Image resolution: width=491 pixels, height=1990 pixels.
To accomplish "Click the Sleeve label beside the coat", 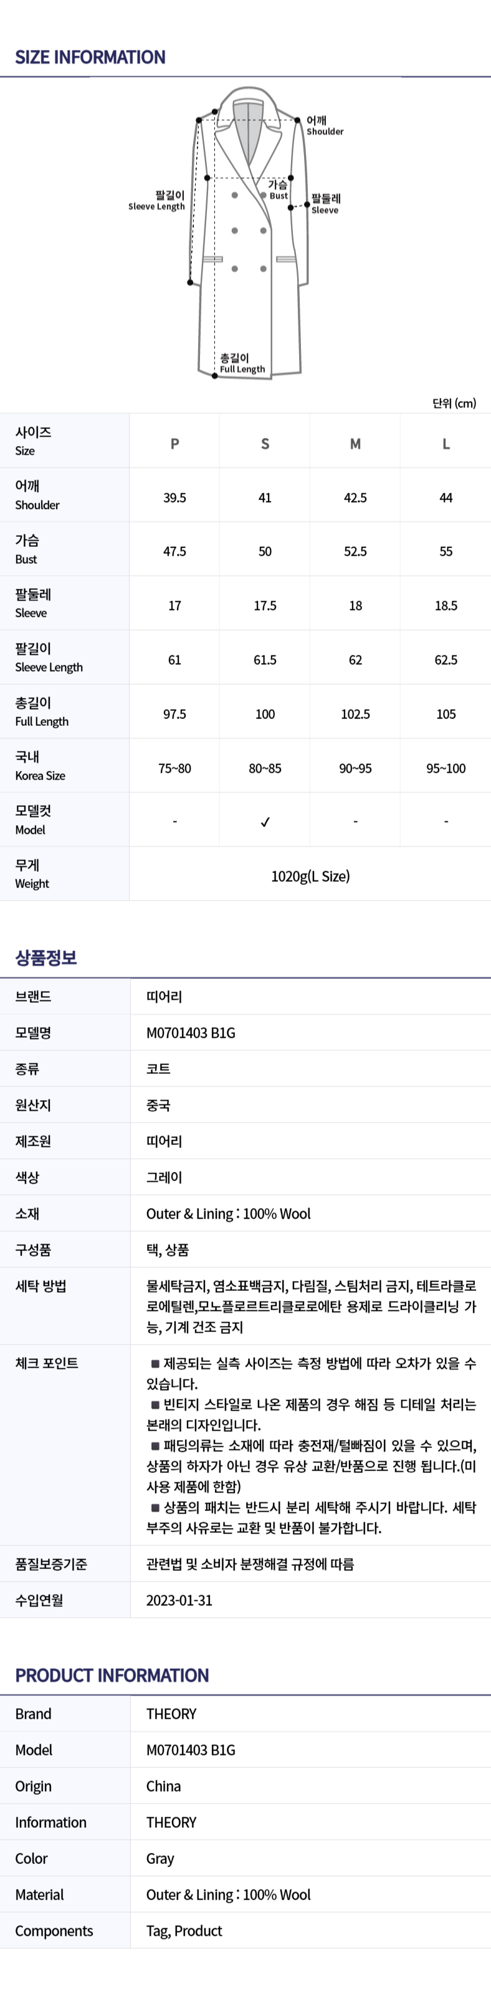I will point(325,204).
